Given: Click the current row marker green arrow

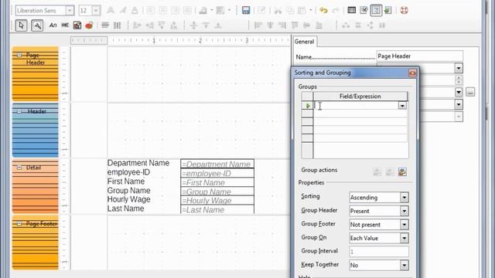Looking at the screenshot, I should [x=308, y=106].
